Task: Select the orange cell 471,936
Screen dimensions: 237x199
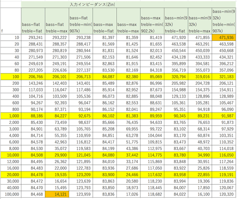Action: point(224,37)
